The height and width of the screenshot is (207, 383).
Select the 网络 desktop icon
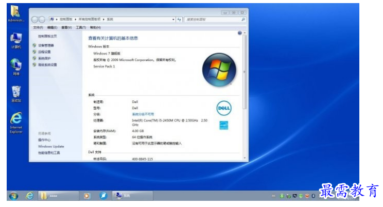coord(16,67)
